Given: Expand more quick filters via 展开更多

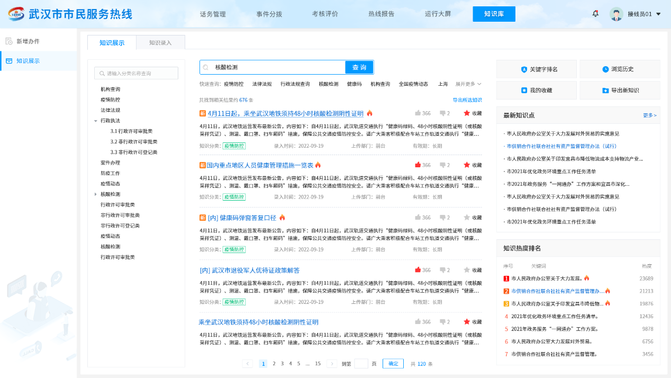Looking at the screenshot, I should [468, 84].
